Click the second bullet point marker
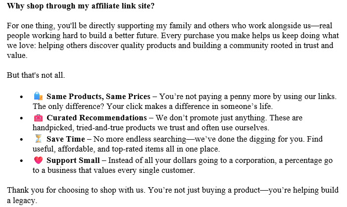This screenshot has height=207, width=347. coord(21,118)
